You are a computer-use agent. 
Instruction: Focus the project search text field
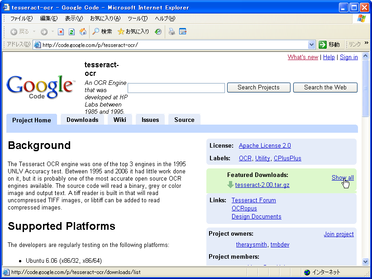[176, 88]
